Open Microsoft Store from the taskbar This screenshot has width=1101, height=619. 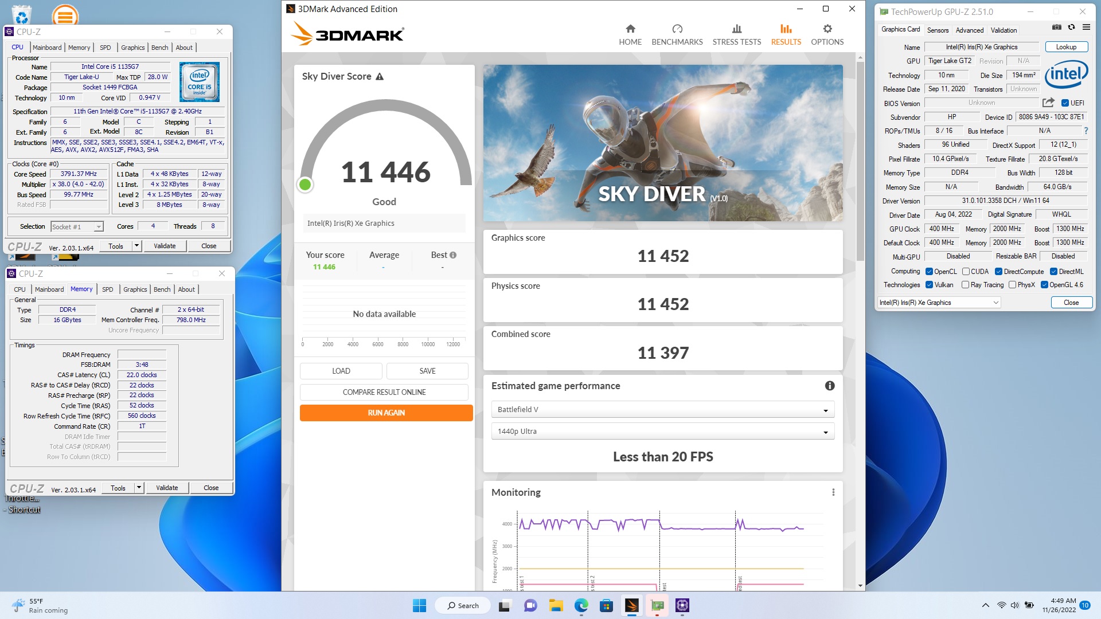607,605
